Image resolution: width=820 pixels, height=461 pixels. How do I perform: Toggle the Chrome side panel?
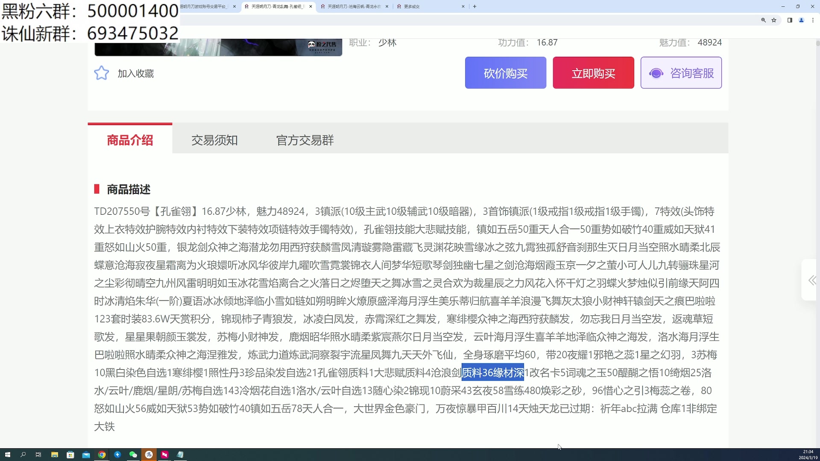[790, 20]
